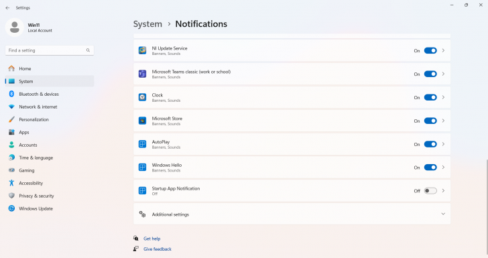488x258 pixels.
Task: Click the Accessibility figure icon
Action: point(11,183)
